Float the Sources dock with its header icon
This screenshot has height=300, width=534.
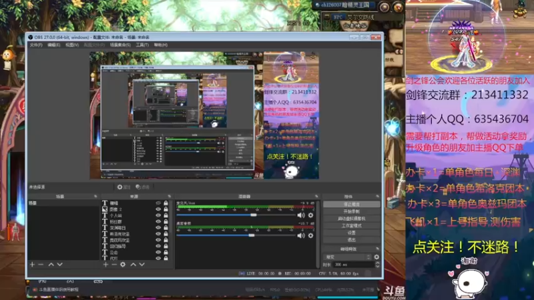click(170, 196)
